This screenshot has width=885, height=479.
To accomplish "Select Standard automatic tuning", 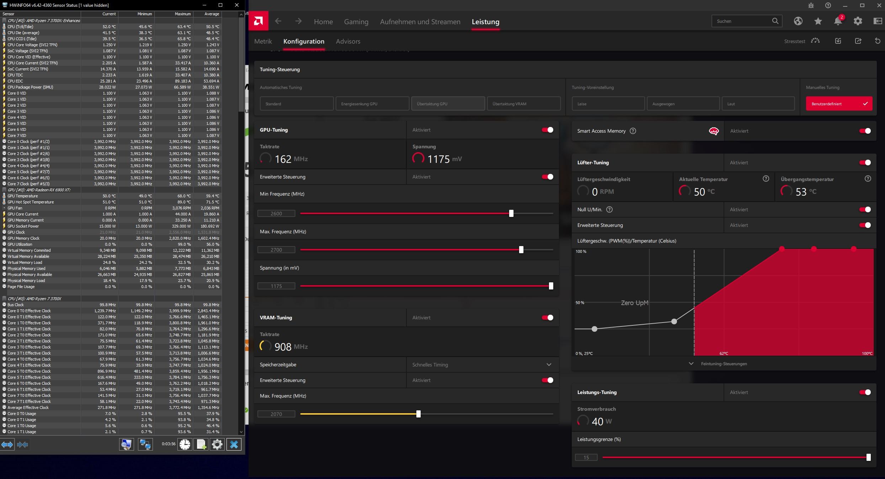I will pos(297,104).
